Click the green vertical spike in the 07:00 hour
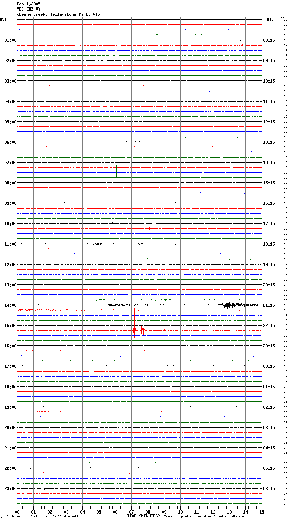 (116, 171)
